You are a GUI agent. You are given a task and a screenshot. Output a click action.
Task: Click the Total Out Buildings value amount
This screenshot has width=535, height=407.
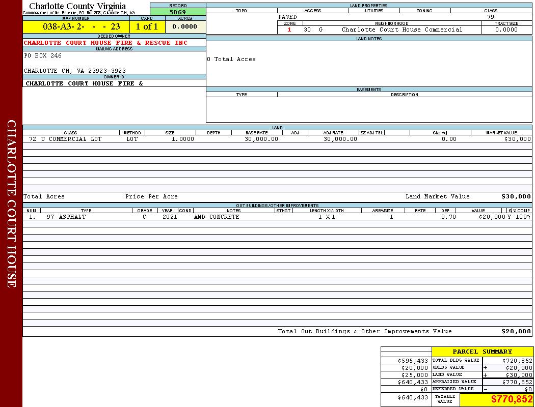pos(516,332)
